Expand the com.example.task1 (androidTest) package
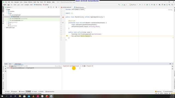Image resolution: width=175 pixels, height=98 pixels. pos(8,19)
